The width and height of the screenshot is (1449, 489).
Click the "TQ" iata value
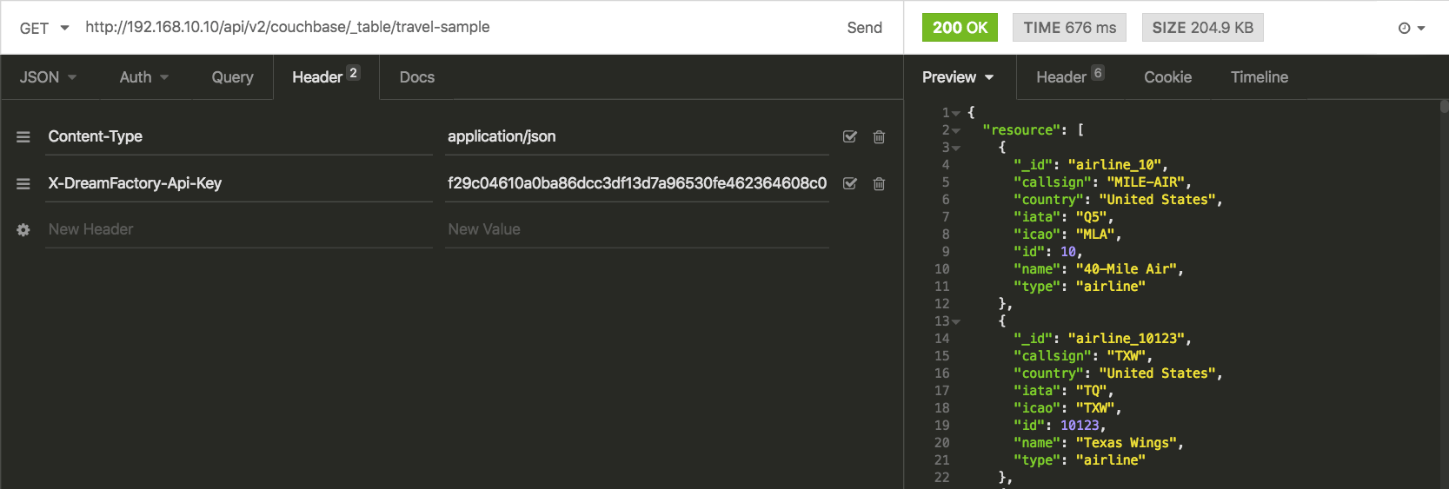coord(1091,391)
